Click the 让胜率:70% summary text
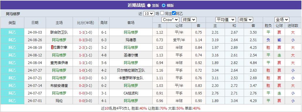The image size is (302, 112). tap(157, 108)
